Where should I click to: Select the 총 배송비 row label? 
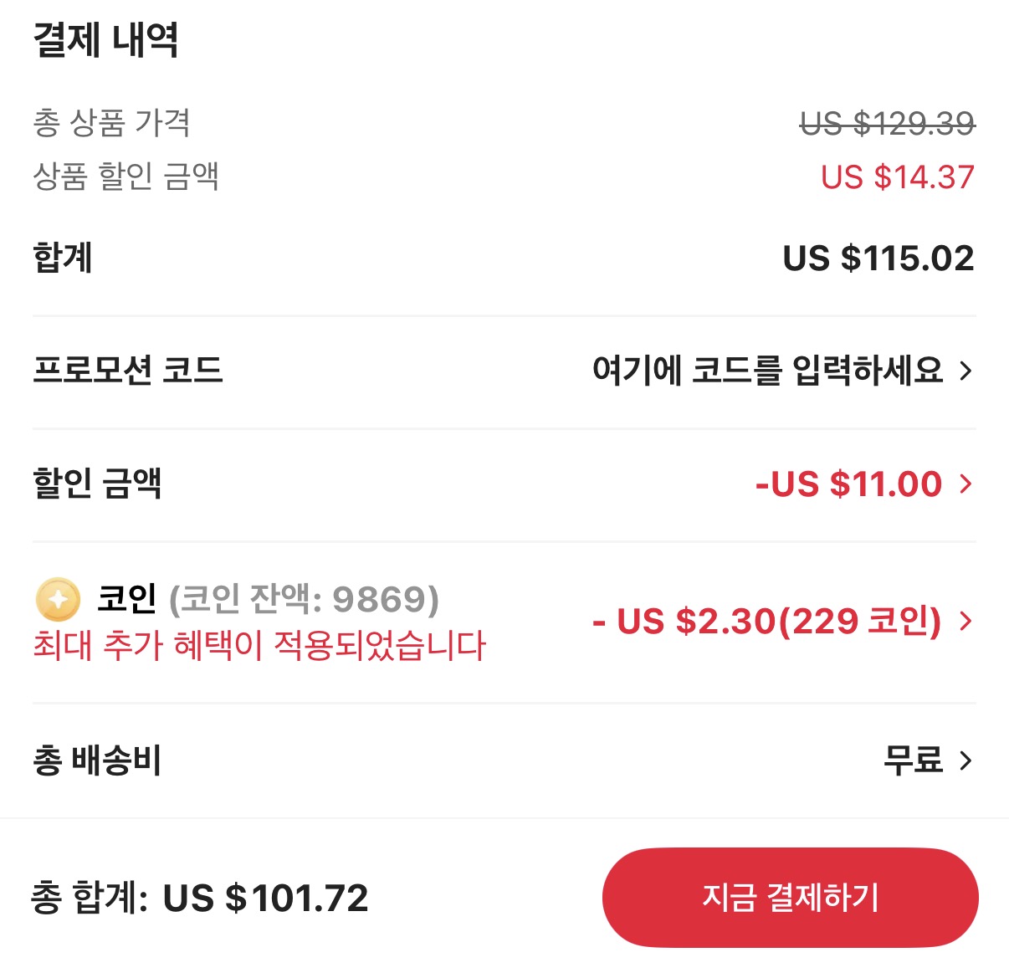pyautogui.click(x=97, y=760)
